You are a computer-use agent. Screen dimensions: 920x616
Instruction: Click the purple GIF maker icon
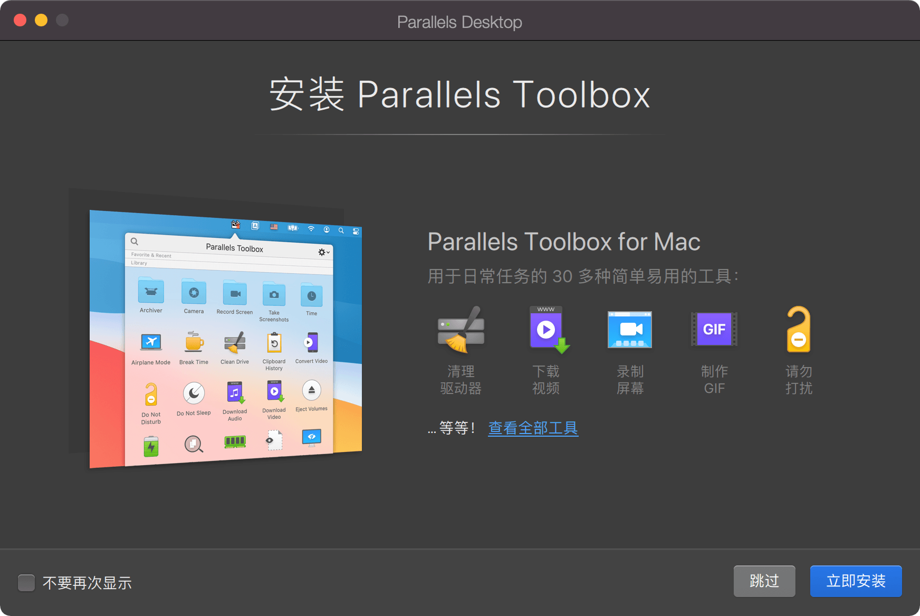click(x=714, y=329)
